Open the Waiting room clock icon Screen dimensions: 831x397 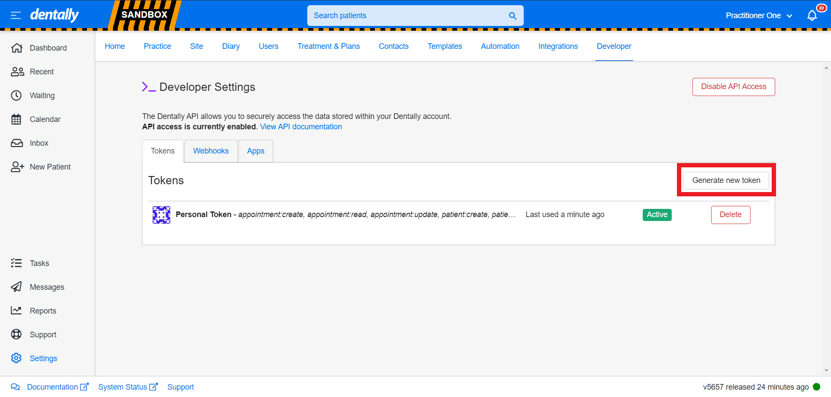point(16,96)
